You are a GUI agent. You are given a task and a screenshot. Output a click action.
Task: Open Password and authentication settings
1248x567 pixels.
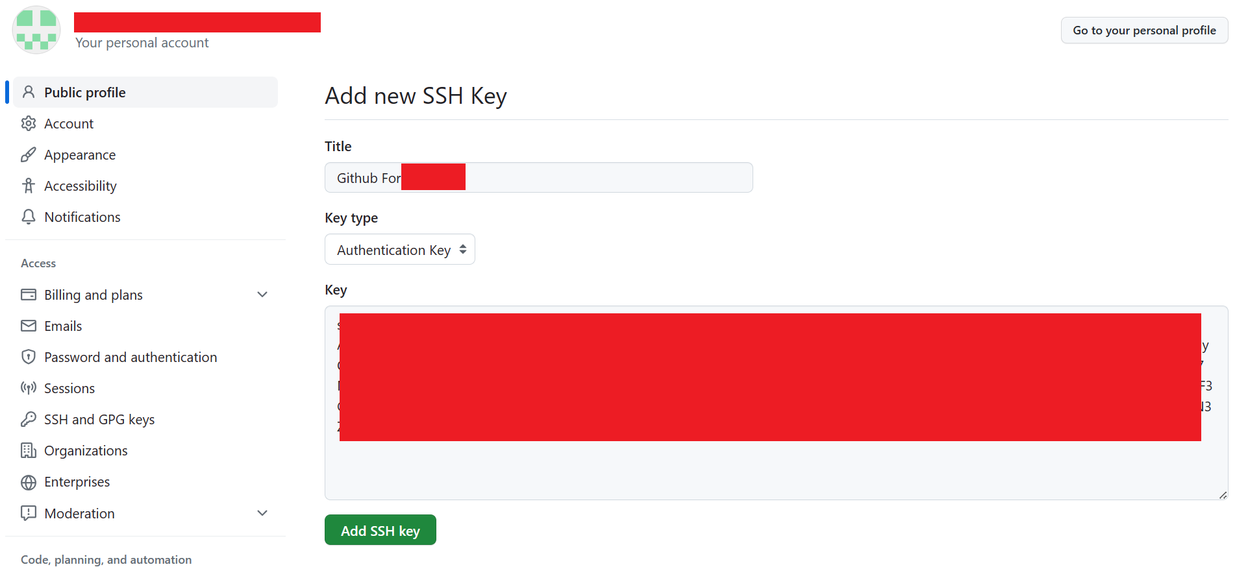[131, 357]
